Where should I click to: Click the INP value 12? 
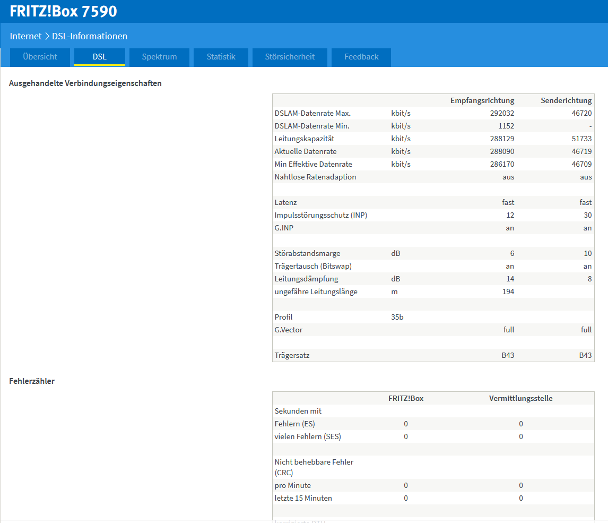pos(510,215)
